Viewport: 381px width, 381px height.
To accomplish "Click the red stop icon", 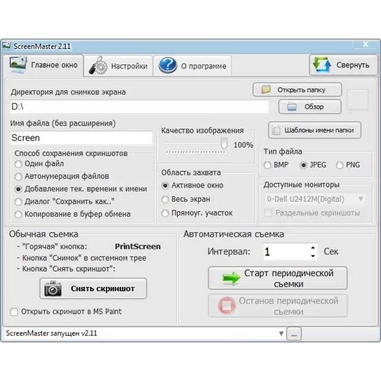I will (x=226, y=305).
